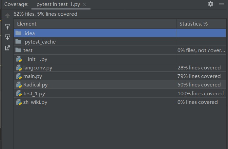Click the Up One Level arrow icon
The height and width of the screenshot is (149, 228).
[8, 16]
